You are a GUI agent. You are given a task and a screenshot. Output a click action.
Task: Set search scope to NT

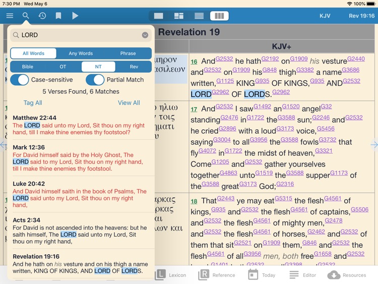point(98,67)
